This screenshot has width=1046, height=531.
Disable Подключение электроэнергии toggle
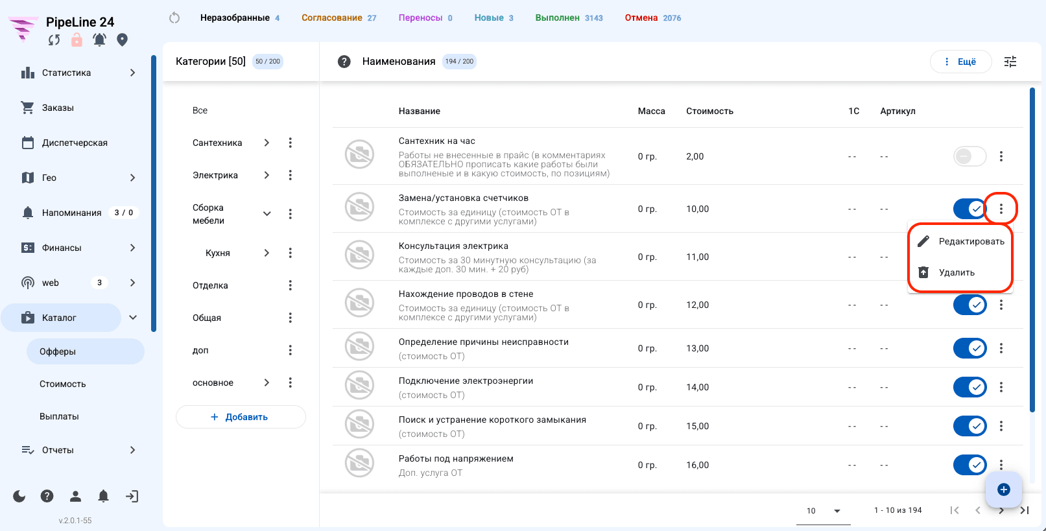pyautogui.click(x=969, y=387)
